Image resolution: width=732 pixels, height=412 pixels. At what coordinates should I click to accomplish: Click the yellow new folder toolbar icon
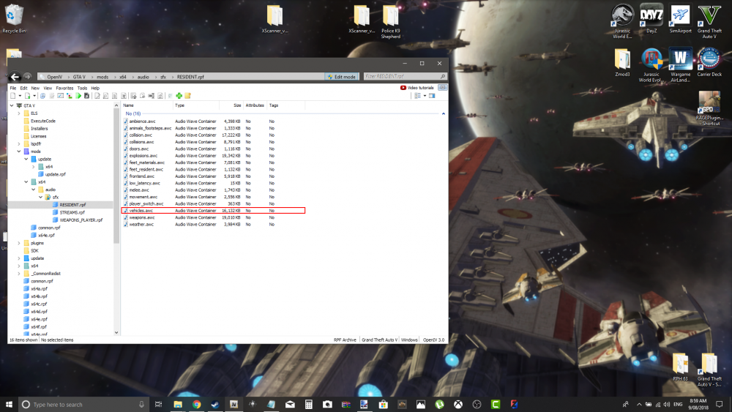(x=187, y=96)
